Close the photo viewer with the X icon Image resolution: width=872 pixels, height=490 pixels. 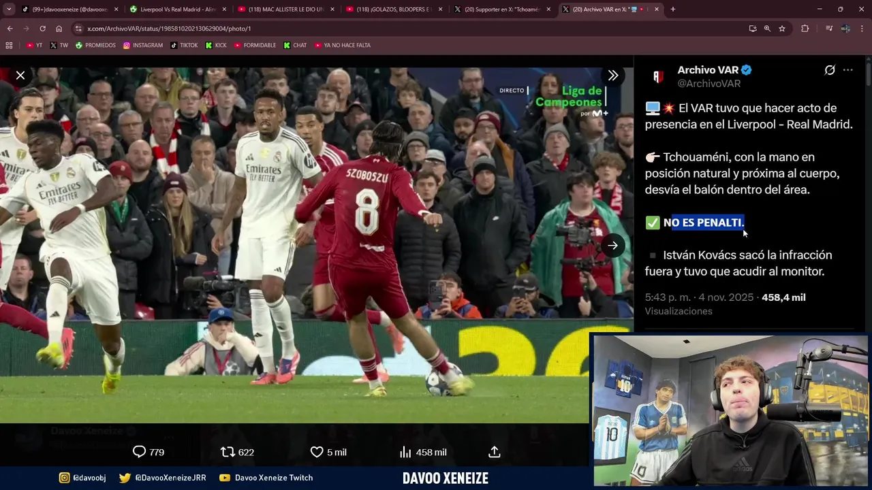pos(20,76)
